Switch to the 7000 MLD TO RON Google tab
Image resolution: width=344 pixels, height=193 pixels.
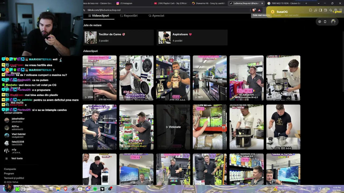284,3
